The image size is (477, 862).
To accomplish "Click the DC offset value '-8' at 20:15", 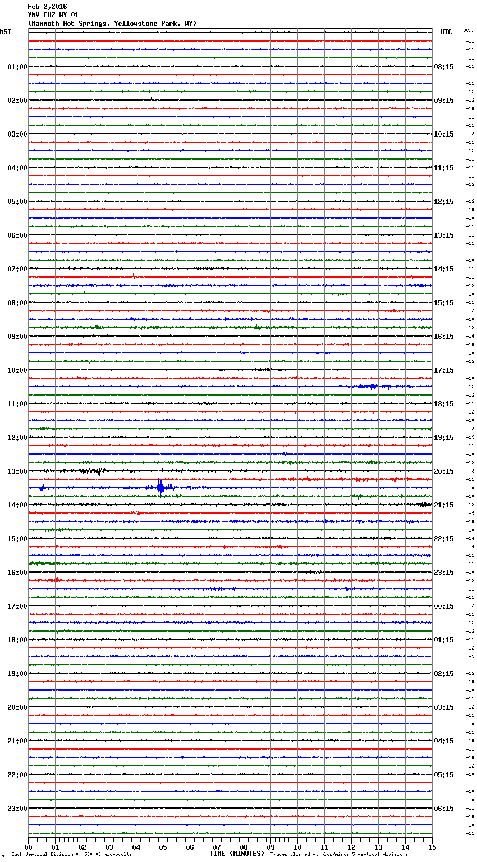I will pyautogui.click(x=472, y=471).
